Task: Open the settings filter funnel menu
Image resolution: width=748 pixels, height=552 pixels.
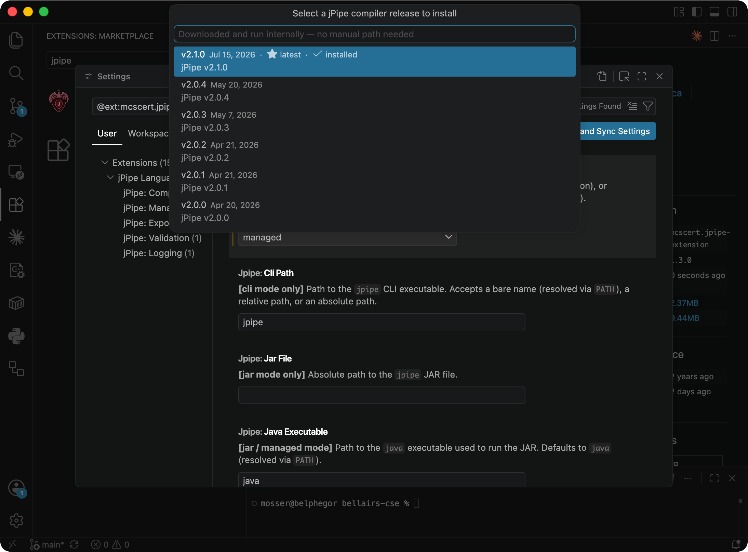Action: (x=648, y=106)
